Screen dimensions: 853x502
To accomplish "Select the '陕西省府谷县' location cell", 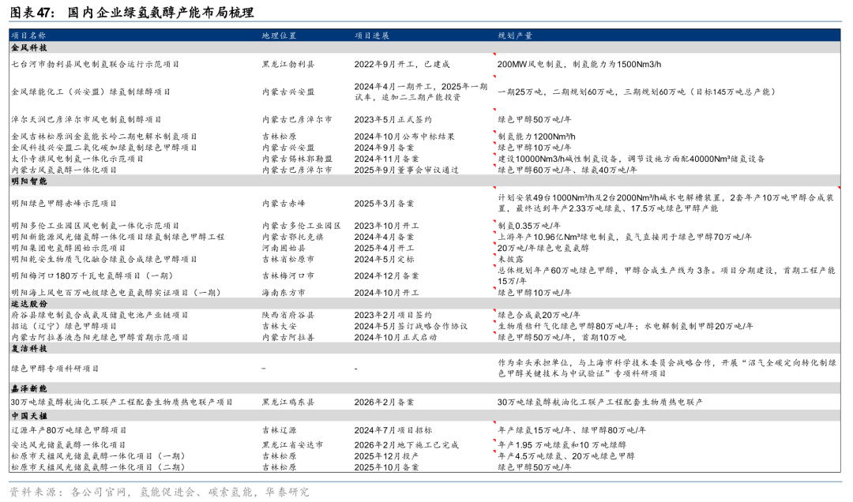I will (x=288, y=315).
